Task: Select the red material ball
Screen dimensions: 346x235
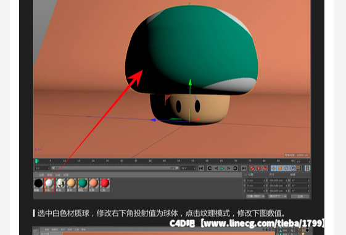Action: (105, 185)
